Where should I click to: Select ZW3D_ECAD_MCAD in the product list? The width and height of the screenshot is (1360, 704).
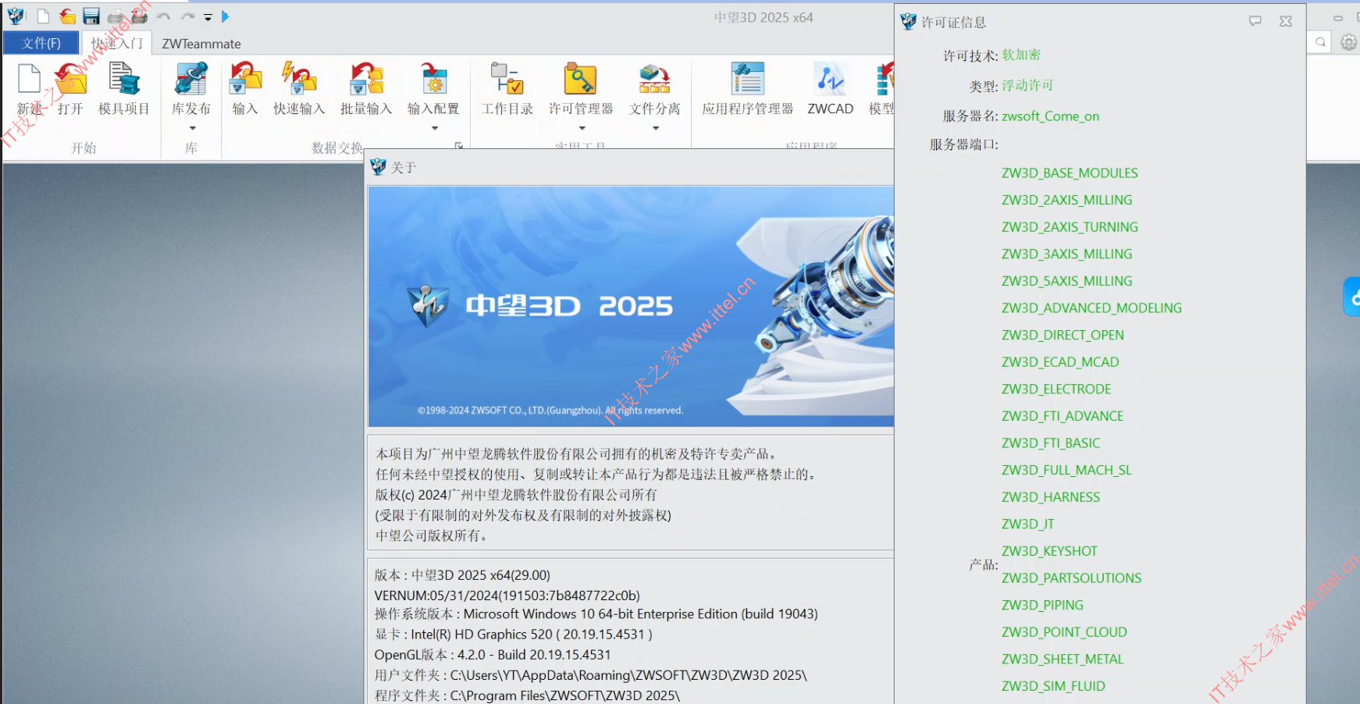point(1060,362)
